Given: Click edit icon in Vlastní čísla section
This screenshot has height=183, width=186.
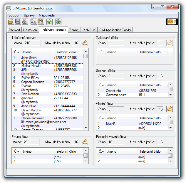Looking at the screenshot, I should (169, 109).
